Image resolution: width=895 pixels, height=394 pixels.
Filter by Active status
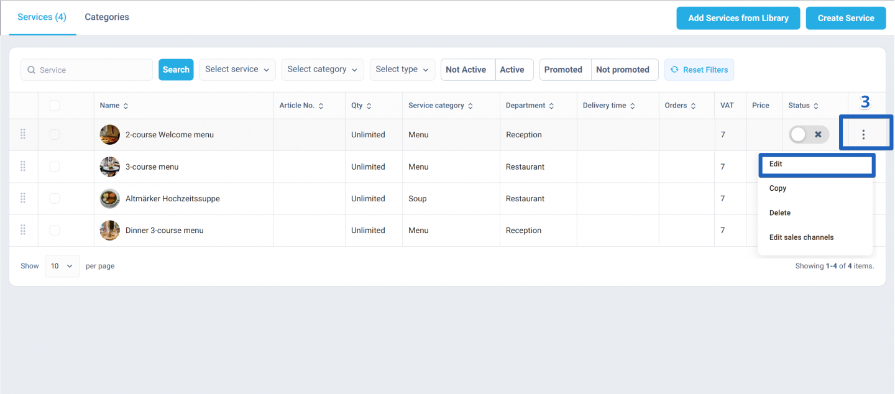click(x=515, y=70)
